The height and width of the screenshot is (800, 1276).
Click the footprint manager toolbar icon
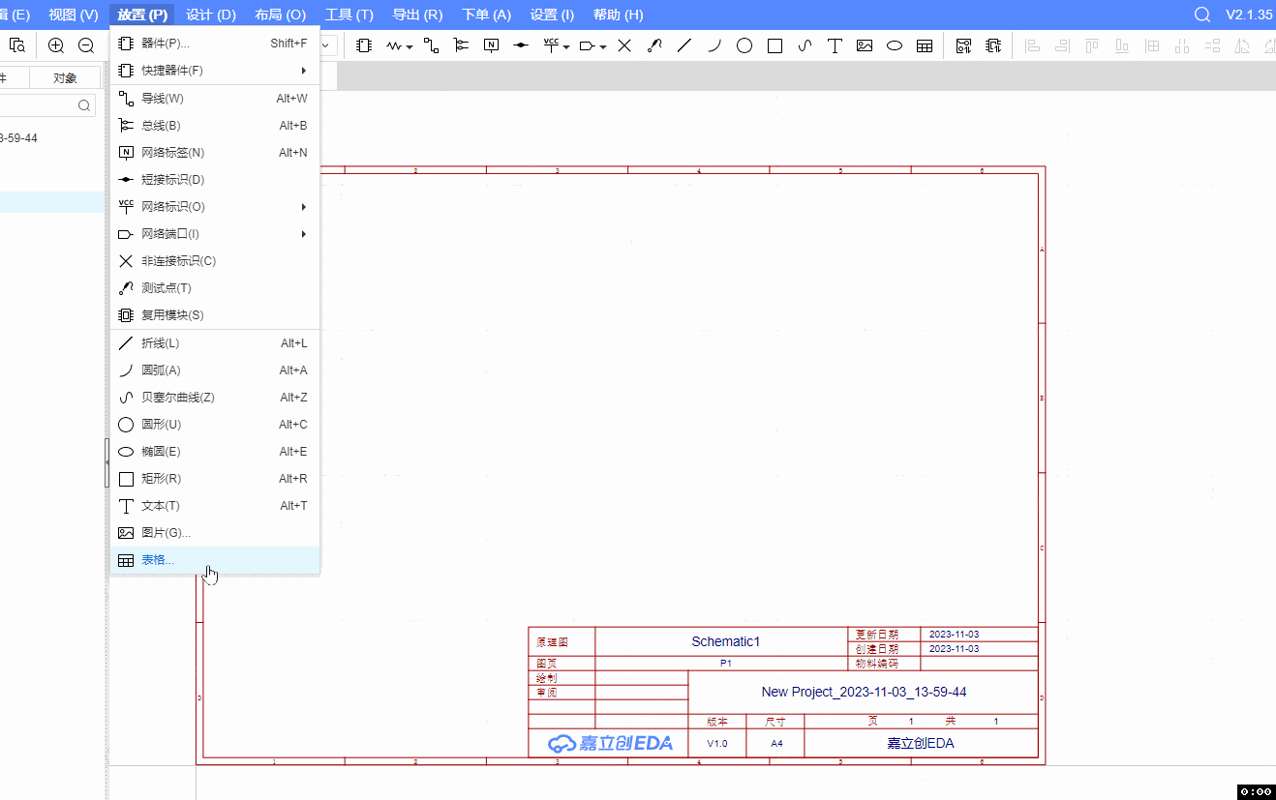click(963, 45)
